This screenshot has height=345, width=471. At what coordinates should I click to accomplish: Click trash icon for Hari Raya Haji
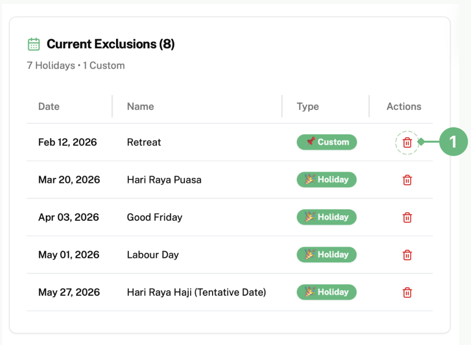[407, 292]
